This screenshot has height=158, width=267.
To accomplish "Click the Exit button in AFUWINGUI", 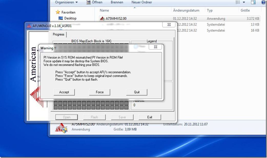I will [150, 117].
